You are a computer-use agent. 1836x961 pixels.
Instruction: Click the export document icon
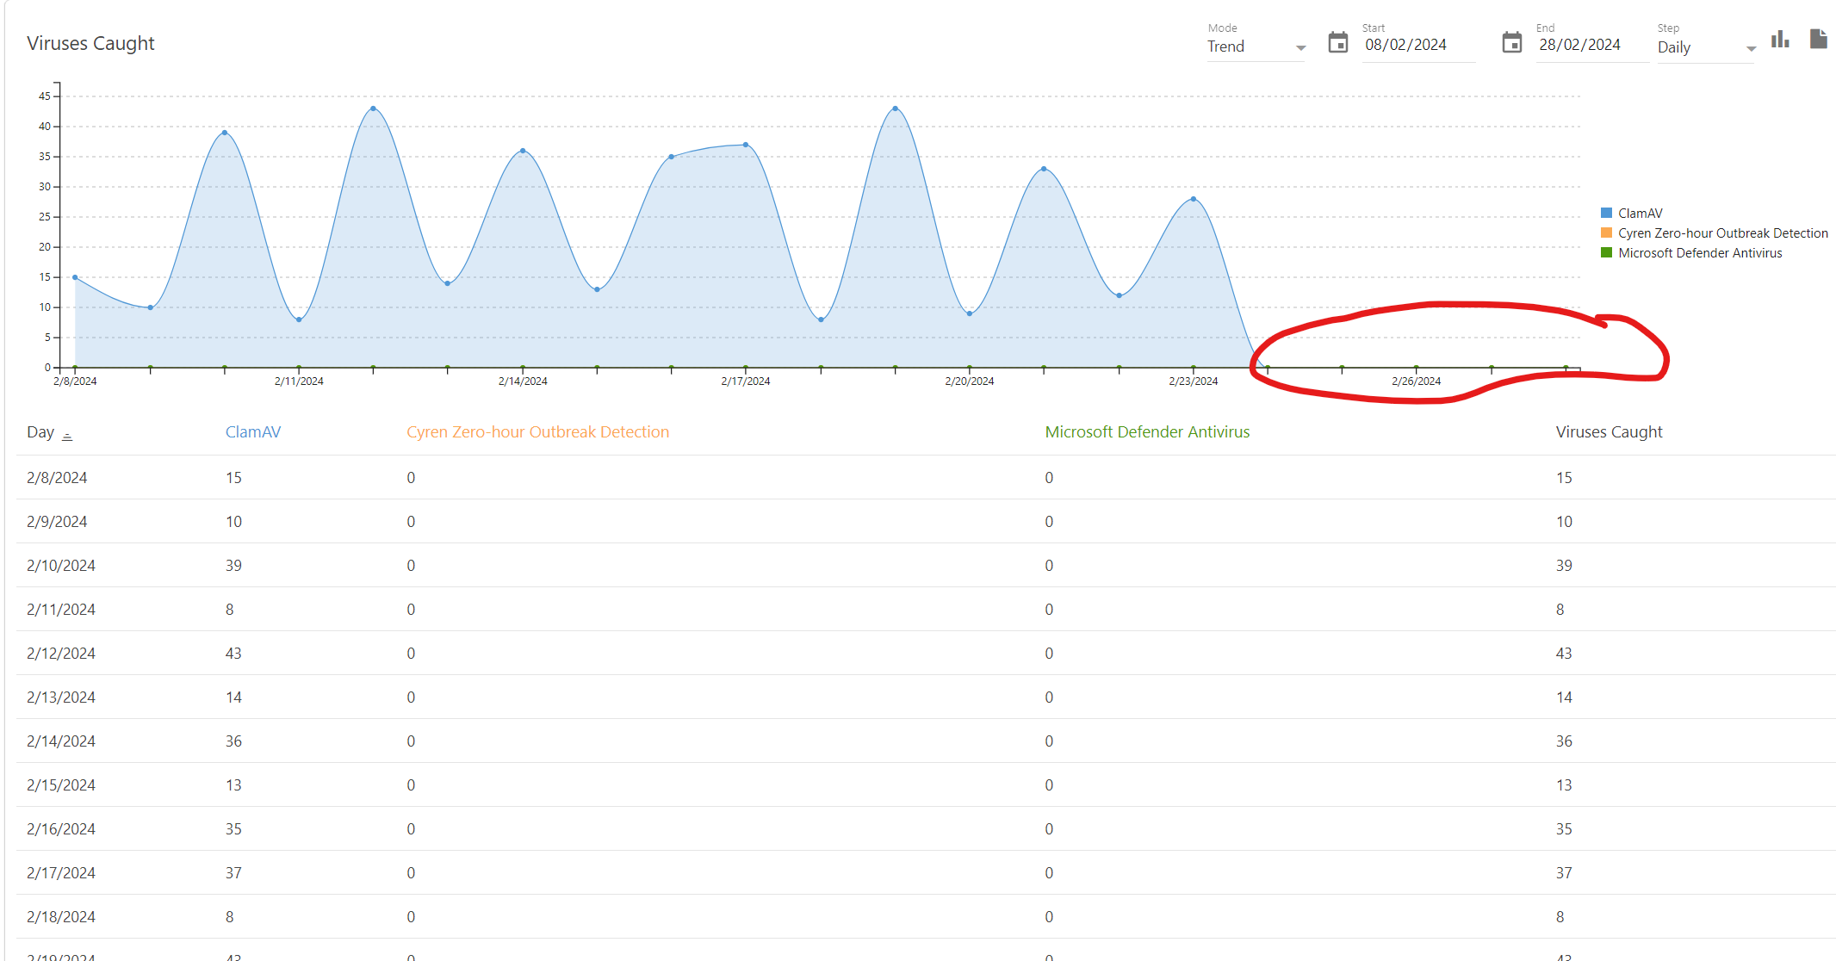[x=1818, y=40]
